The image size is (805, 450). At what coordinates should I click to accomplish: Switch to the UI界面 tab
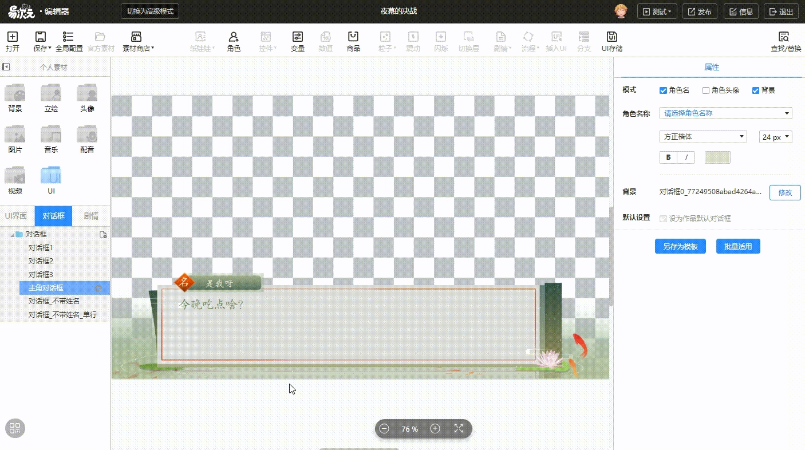click(17, 216)
